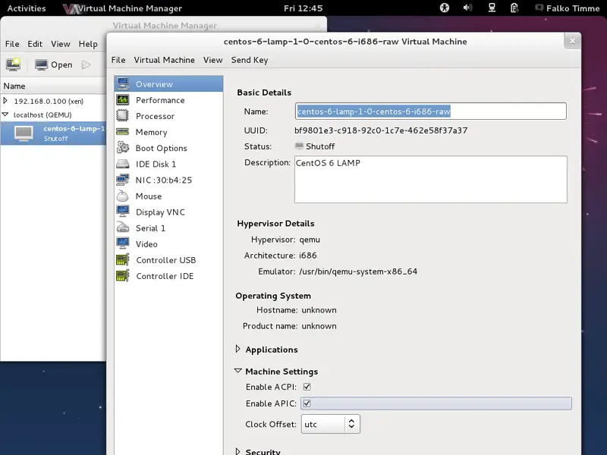
Task: Click the Video monitor icon
Action: point(123,243)
